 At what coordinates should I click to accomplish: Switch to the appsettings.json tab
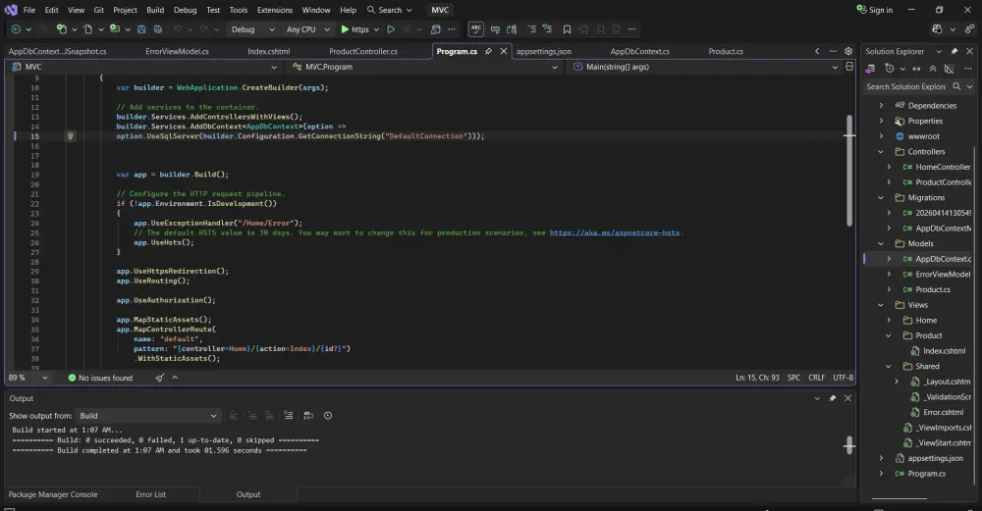(x=544, y=51)
